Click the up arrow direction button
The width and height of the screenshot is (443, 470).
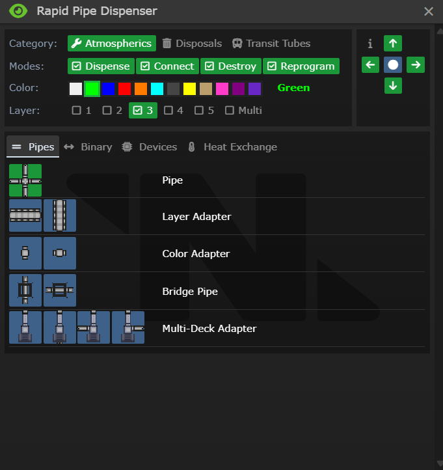point(393,44)
